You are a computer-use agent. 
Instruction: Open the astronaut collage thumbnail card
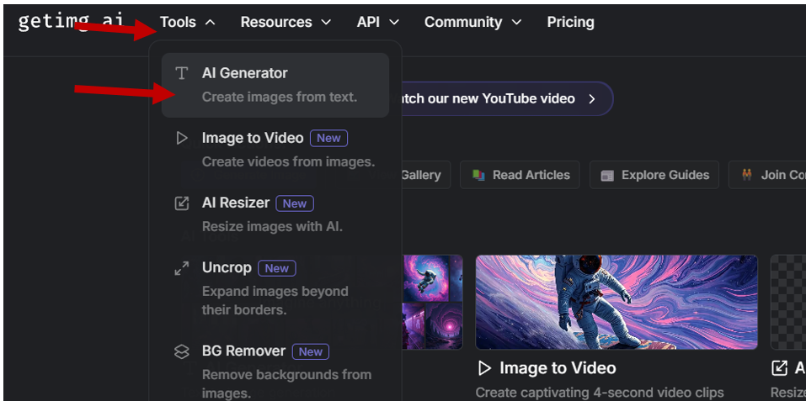433,302
